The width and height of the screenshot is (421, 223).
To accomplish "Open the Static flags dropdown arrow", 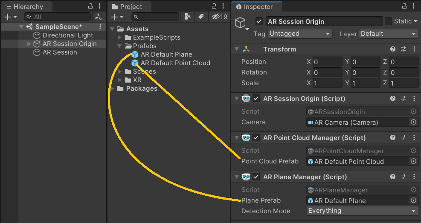I will (x=415, y=21).
